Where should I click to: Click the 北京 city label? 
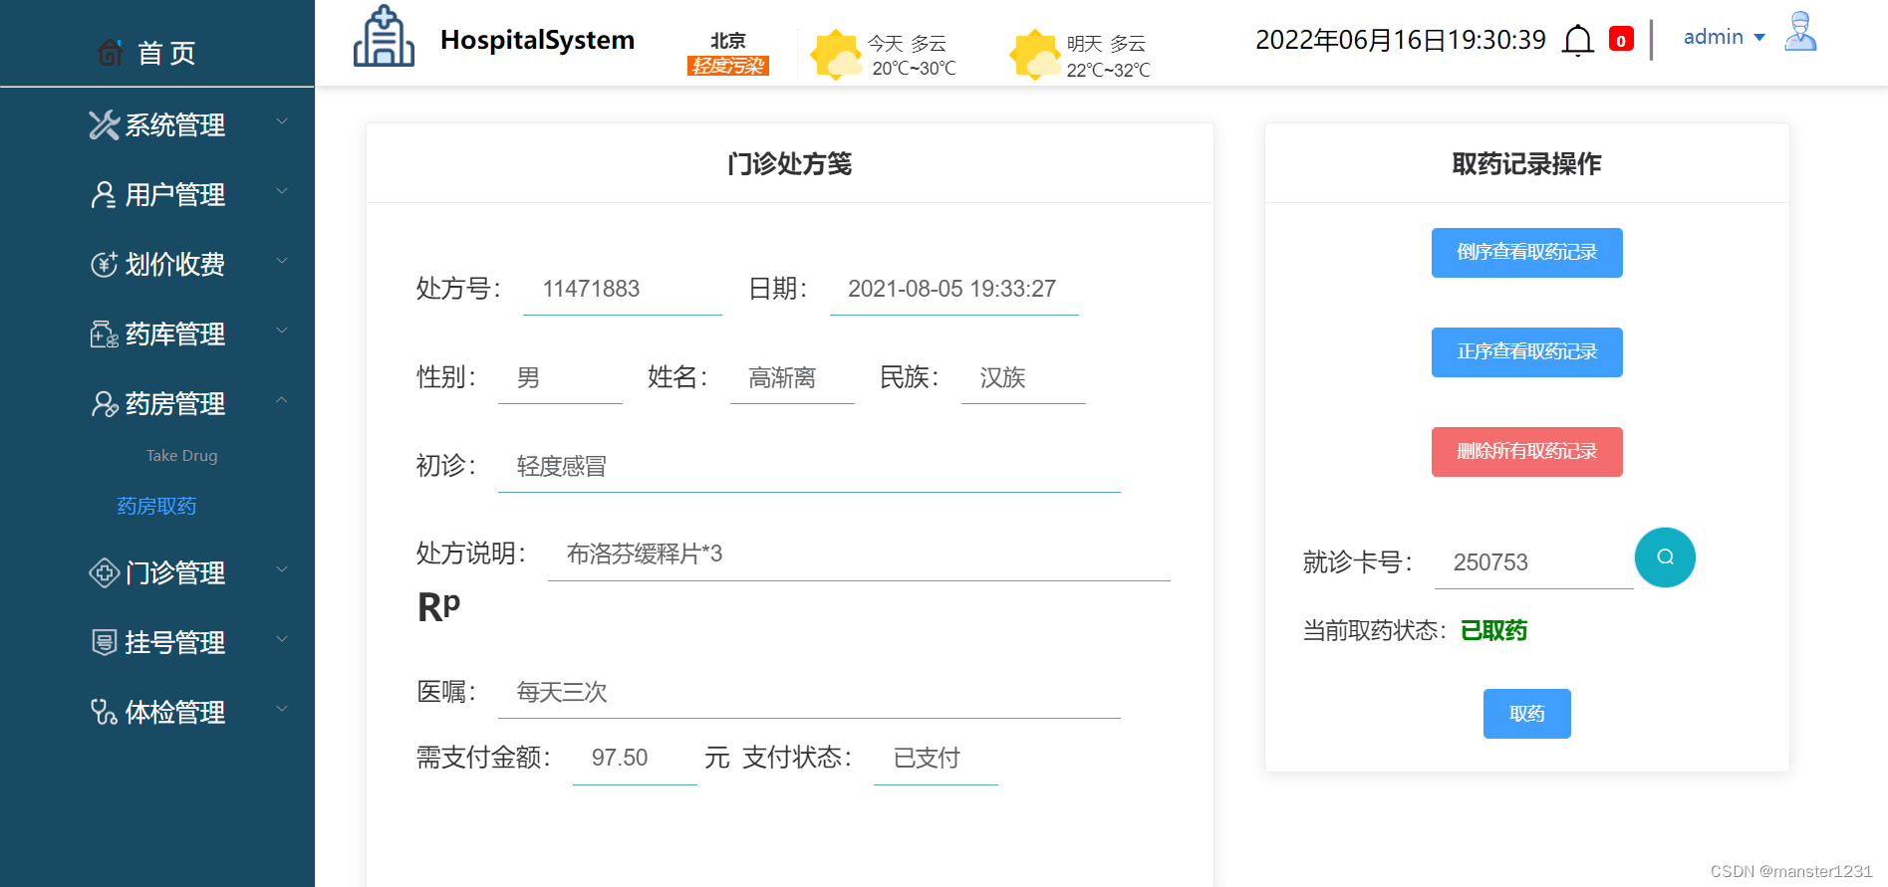727,41
